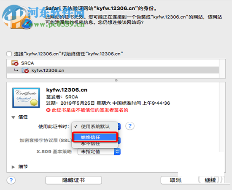The image size is (232, 190).
Task: Choose 始终信任 always trust option
Action: click(95, 137)
